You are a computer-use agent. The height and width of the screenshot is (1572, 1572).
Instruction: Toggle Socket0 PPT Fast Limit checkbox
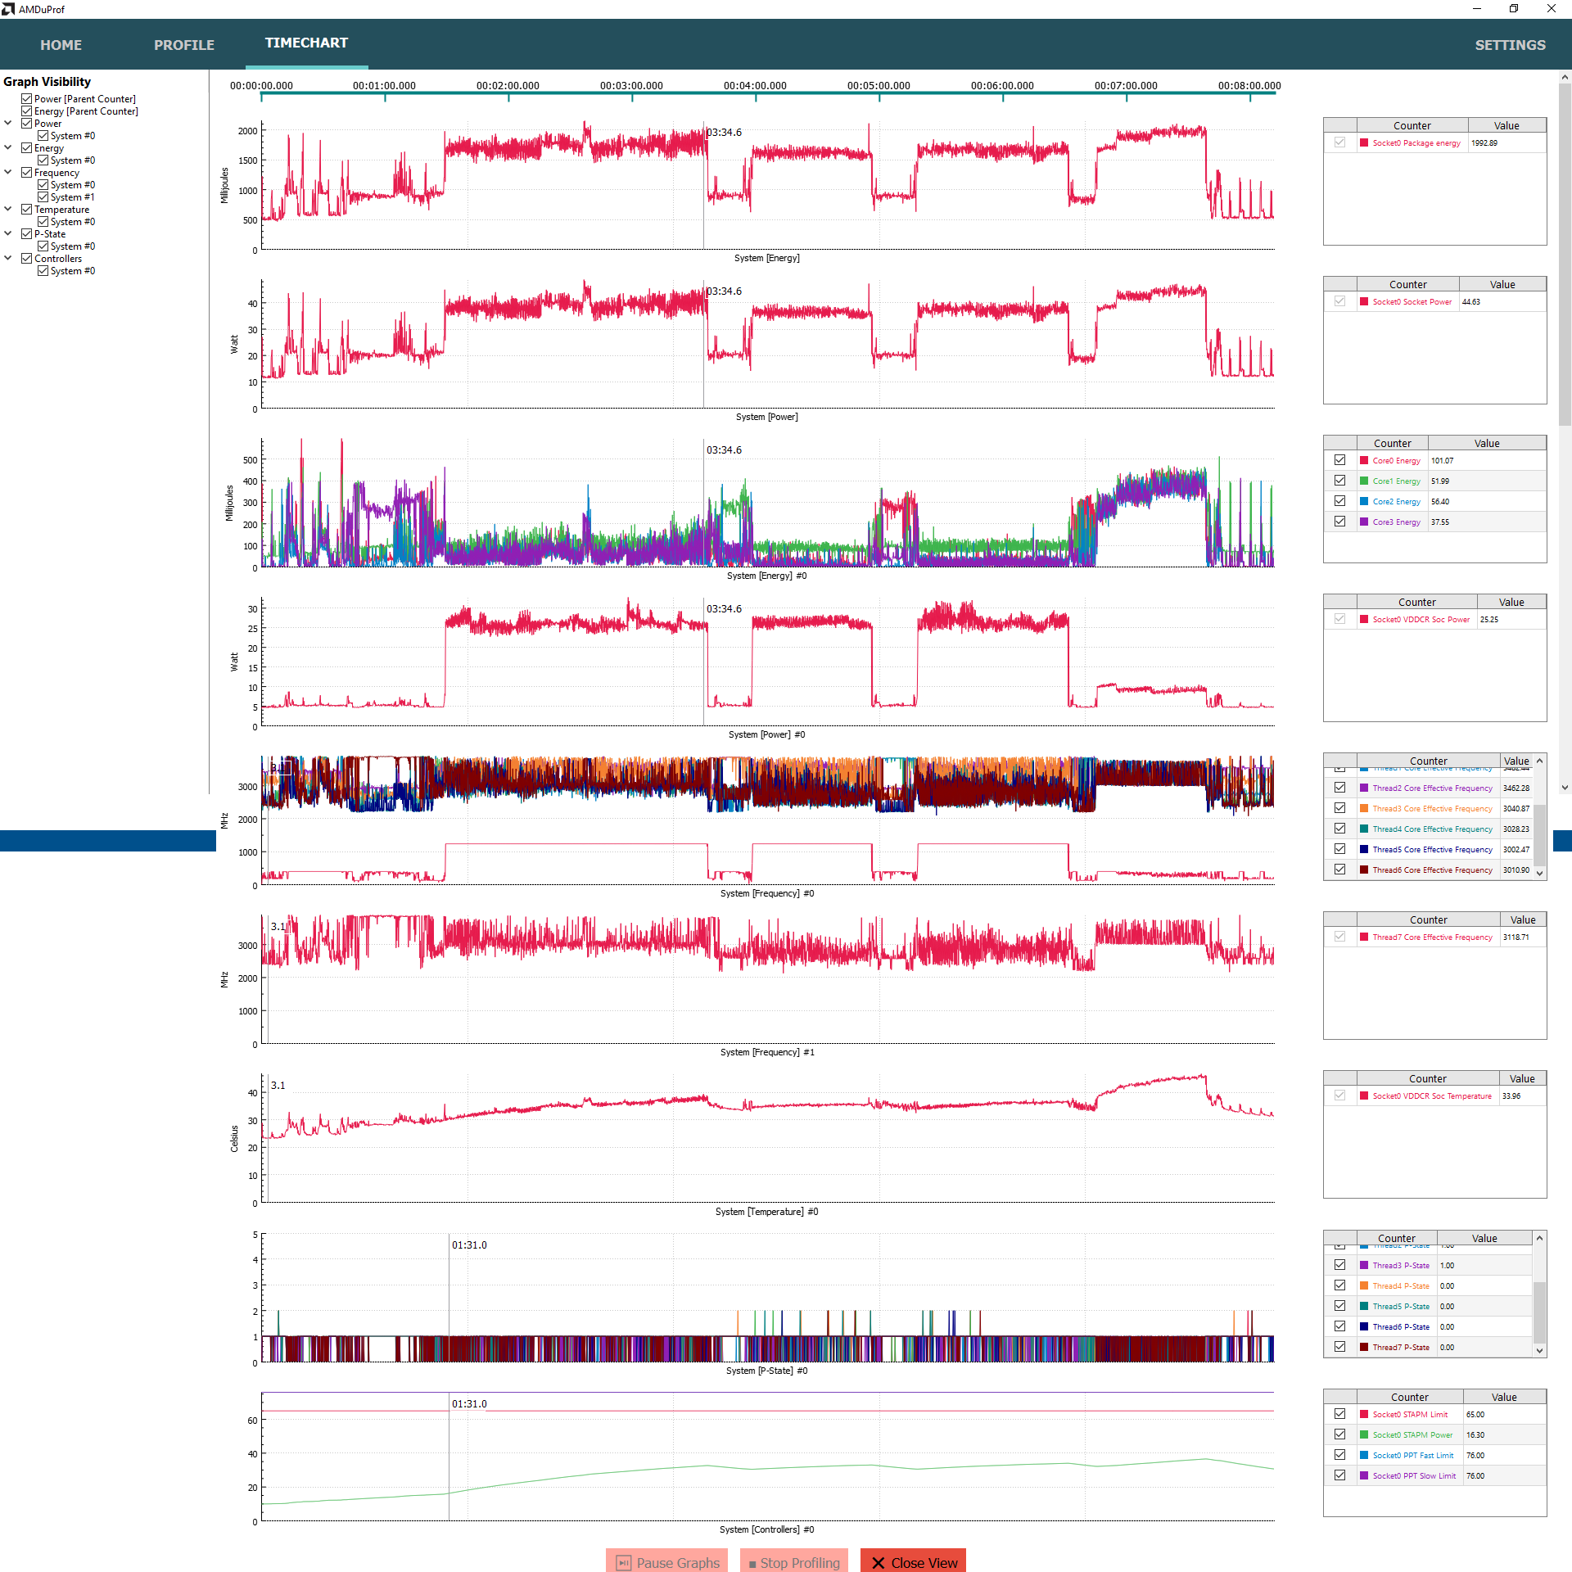coord(1339,1455)
